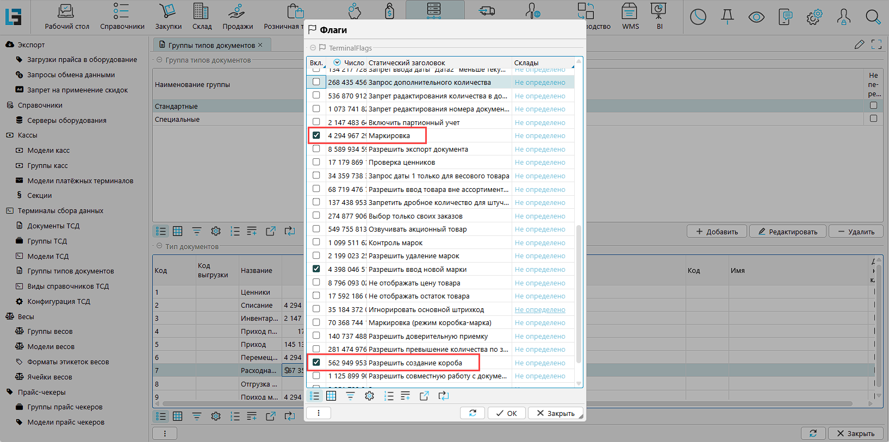The width and height of the screenshot is (889, 442).
Task: Open the notifications bell icon
Action: pos(727,17)
